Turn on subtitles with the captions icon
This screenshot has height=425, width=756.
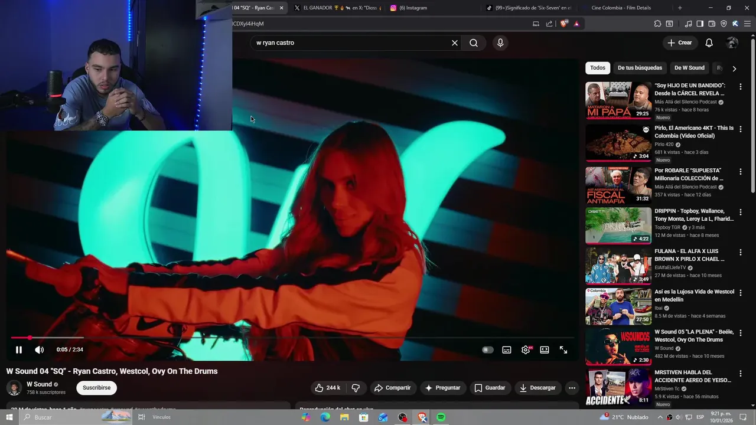507,350
